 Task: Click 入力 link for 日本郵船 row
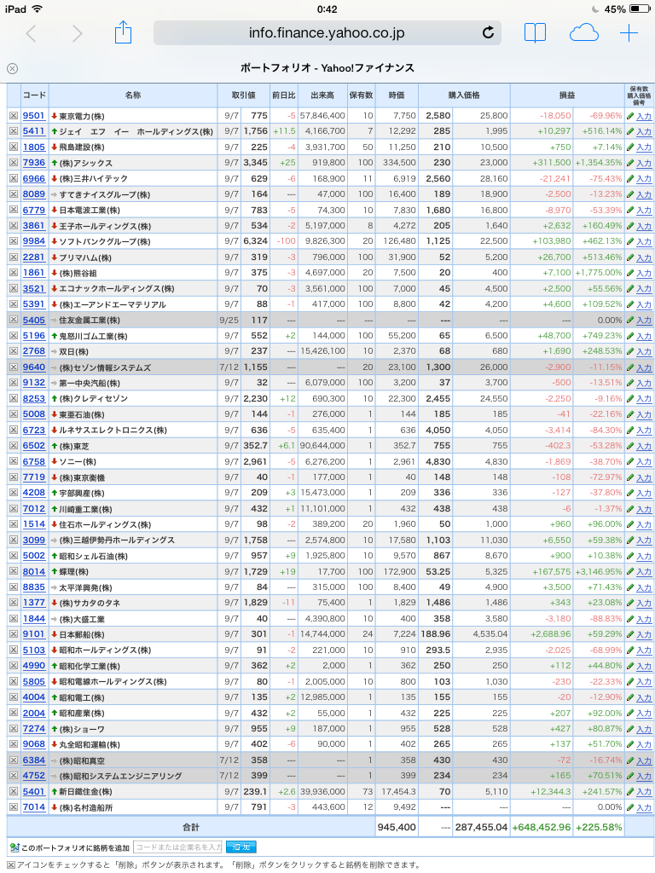(x=644, y=634)
